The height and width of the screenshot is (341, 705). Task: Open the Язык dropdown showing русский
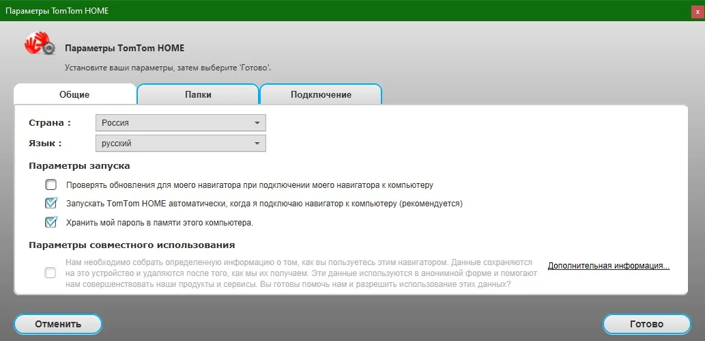point(181,144)
